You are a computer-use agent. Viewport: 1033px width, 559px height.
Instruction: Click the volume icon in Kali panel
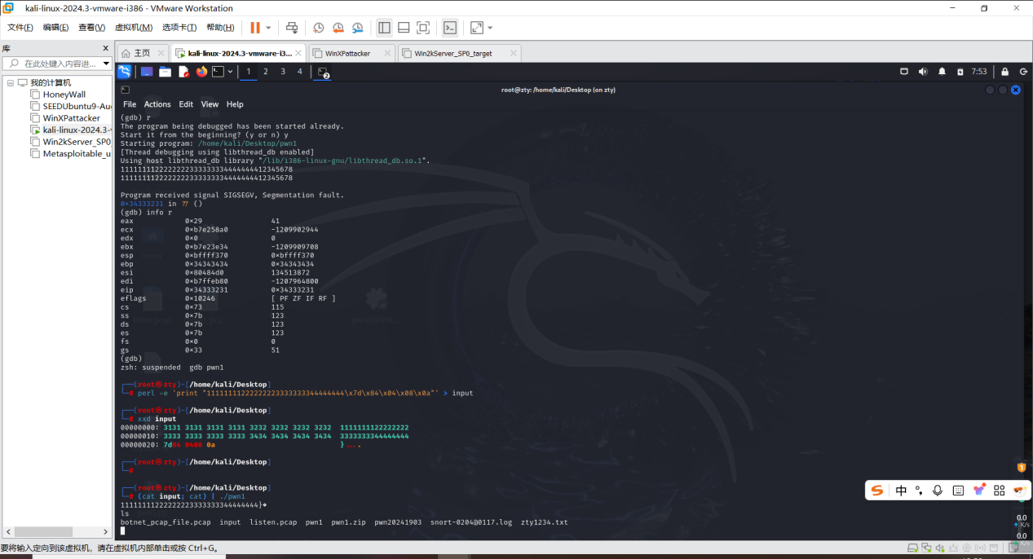923,72
